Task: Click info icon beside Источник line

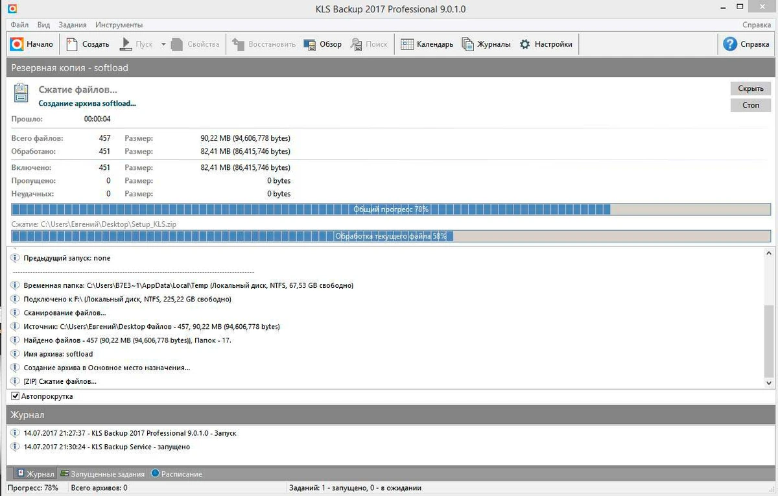Action: pos(16,327)
